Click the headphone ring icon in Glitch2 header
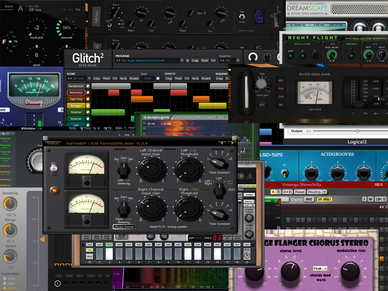The width and height of the screenshot is (388, 291). 252,57
